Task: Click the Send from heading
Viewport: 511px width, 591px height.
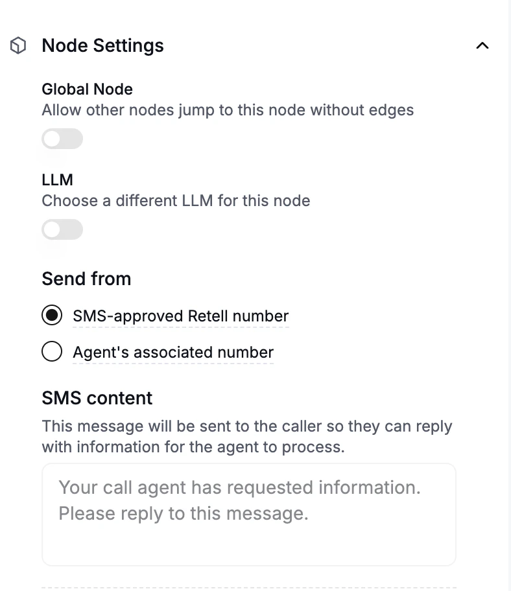Action: [x=86, y=279]
